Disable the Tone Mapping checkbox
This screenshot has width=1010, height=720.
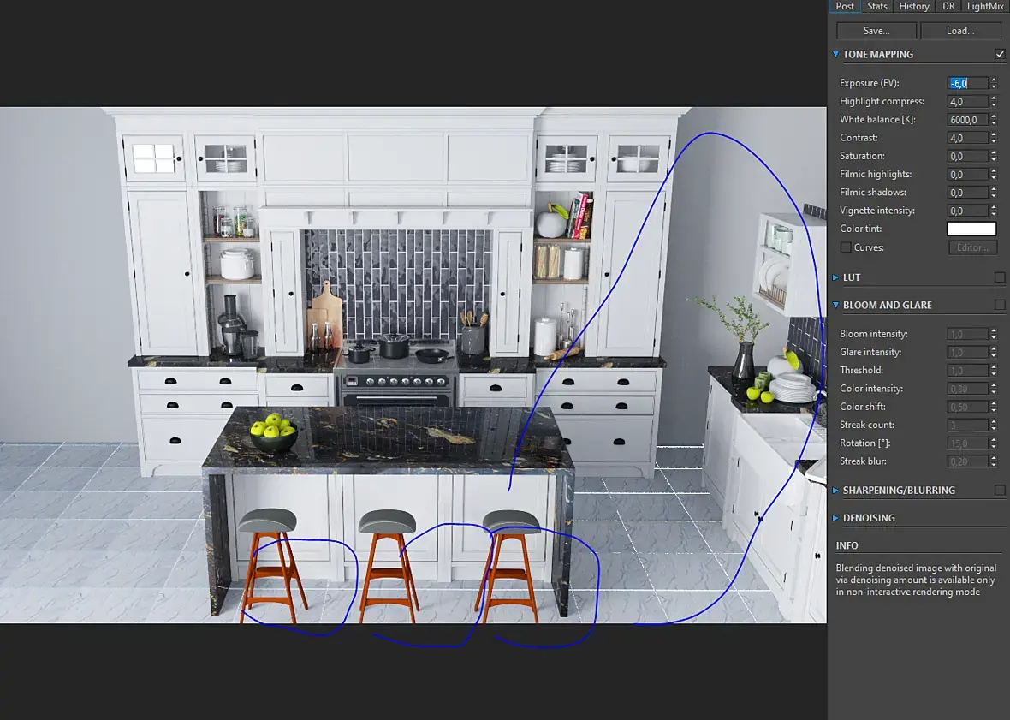[1000, 54]
